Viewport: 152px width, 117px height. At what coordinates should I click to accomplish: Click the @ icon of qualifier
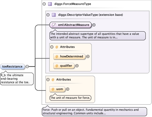[x=57, y=66]
